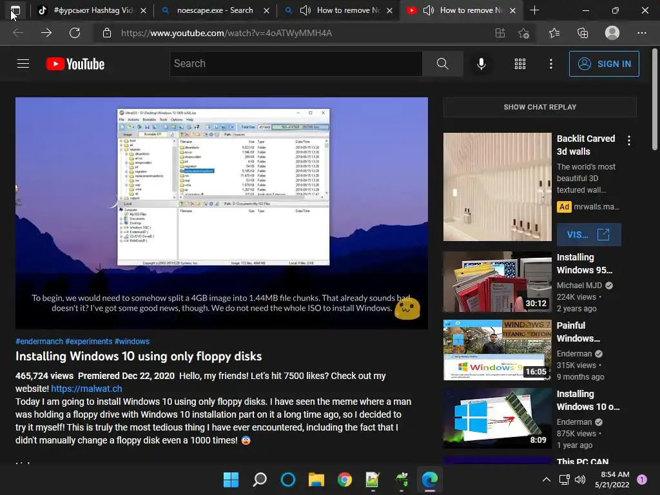
Task: Add this page to favorites star
Action: [x=523, y=33]
